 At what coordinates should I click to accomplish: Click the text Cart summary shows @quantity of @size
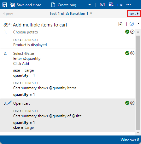(47, 116)
